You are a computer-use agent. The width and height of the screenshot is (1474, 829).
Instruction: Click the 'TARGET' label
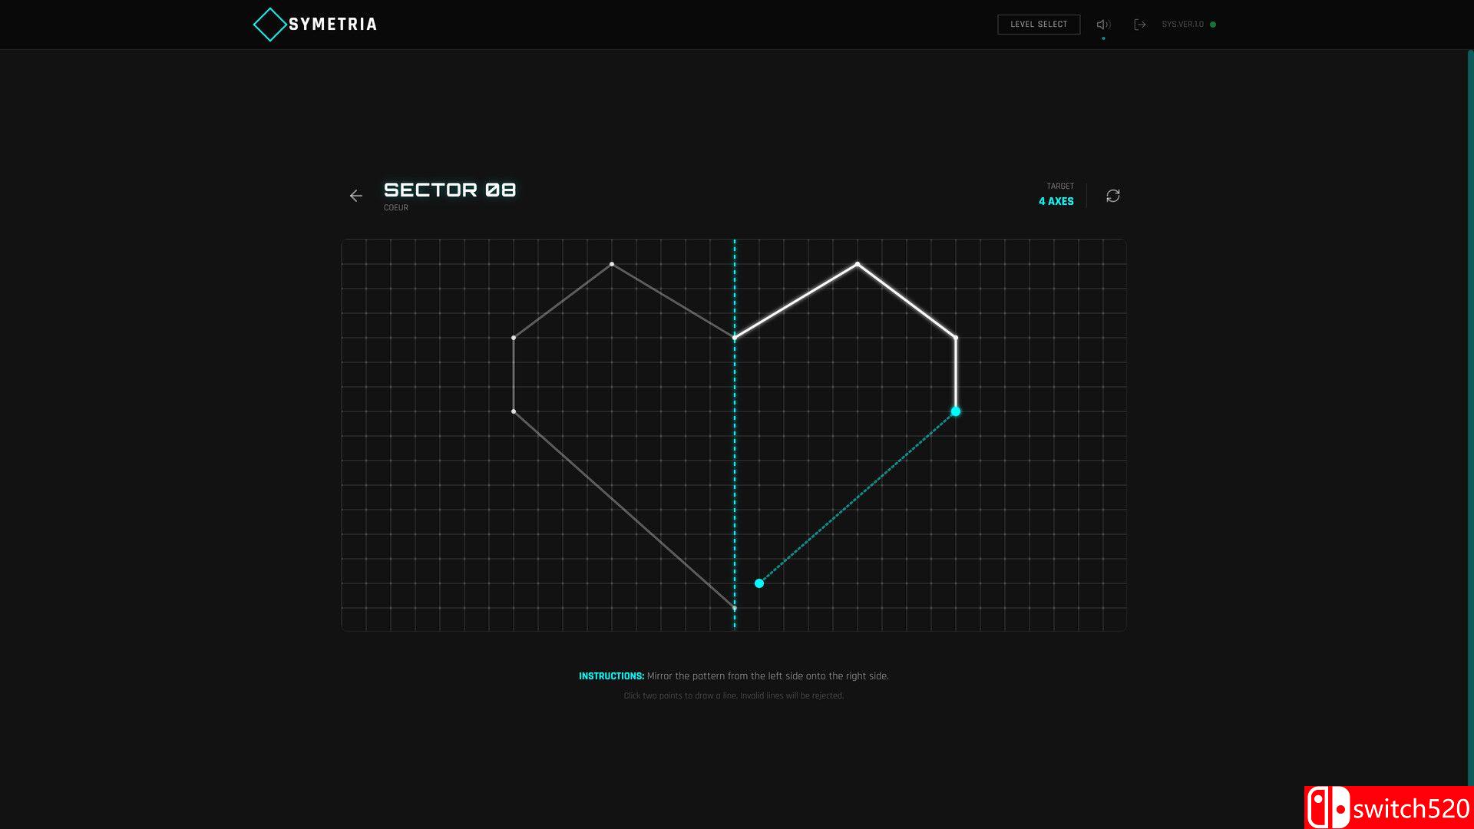point(1060,187)
